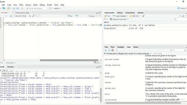Switch to Connections tab
187x105 pixels.
[x=130, y=13]
